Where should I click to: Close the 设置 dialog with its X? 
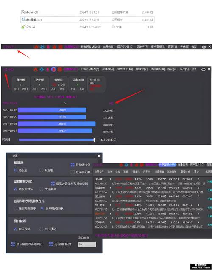click(99, 156)
